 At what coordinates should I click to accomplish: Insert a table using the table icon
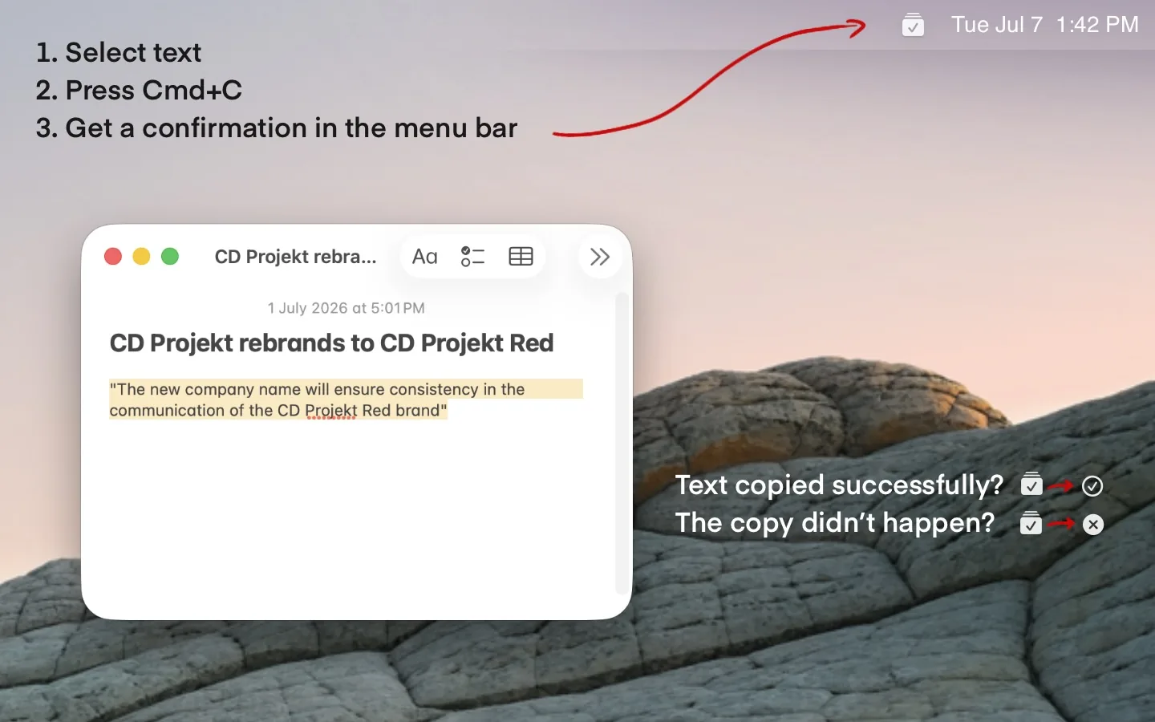pos(521,257)
